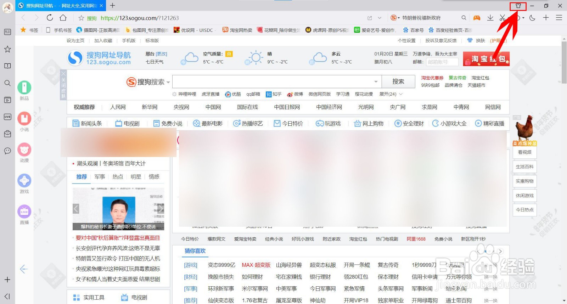Open the sidebar chat bubble icon
This screenshot has width=567, height=304.
pyautogui.click(x=7, y=151)
